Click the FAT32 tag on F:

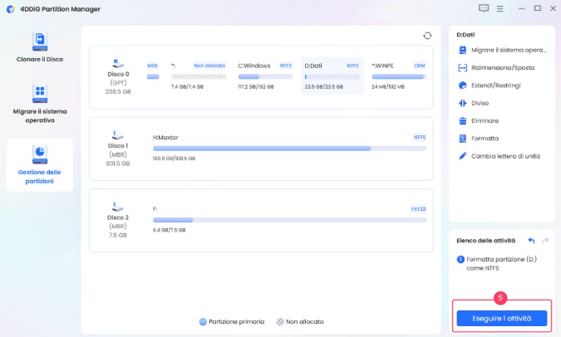pos(418,209)
